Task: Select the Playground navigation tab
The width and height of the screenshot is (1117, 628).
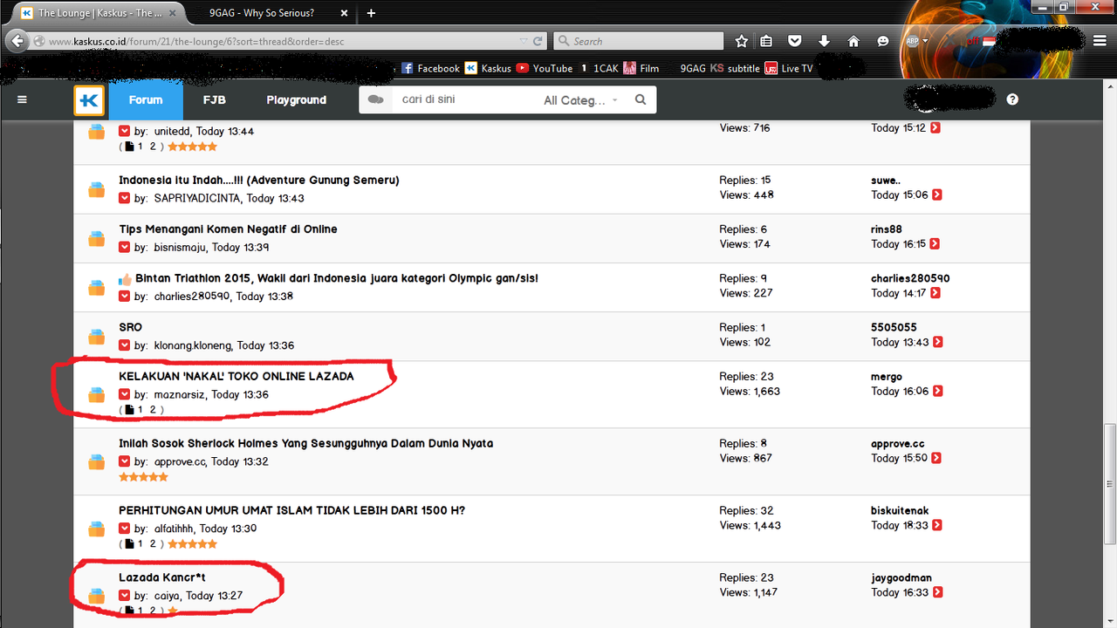Action: click(x=297, y=100)
